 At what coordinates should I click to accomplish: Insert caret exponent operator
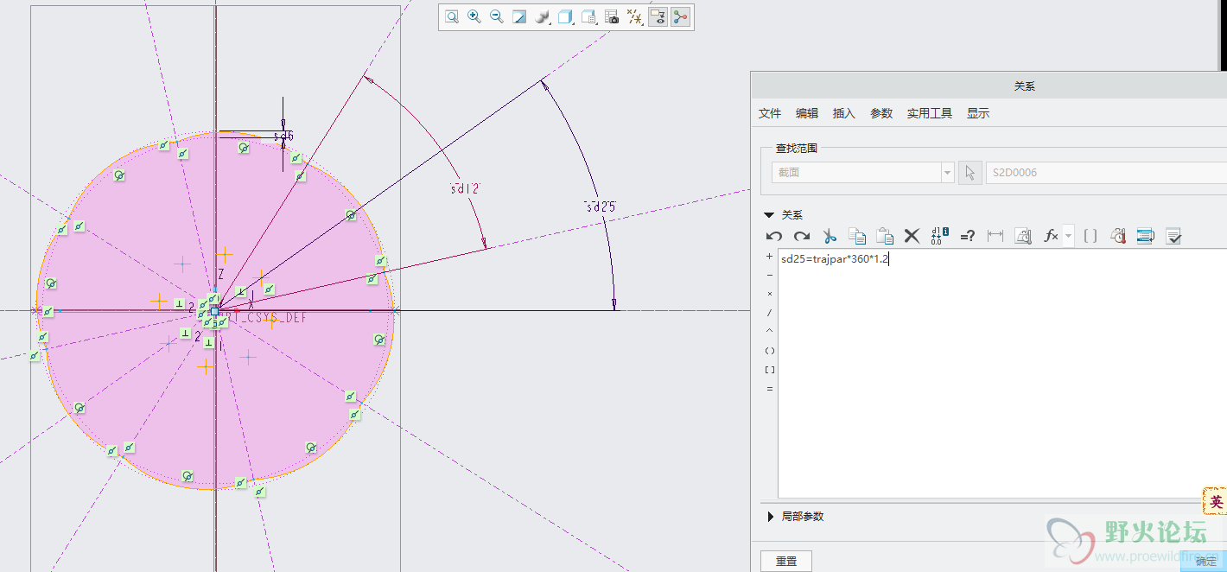pos(770,331)
